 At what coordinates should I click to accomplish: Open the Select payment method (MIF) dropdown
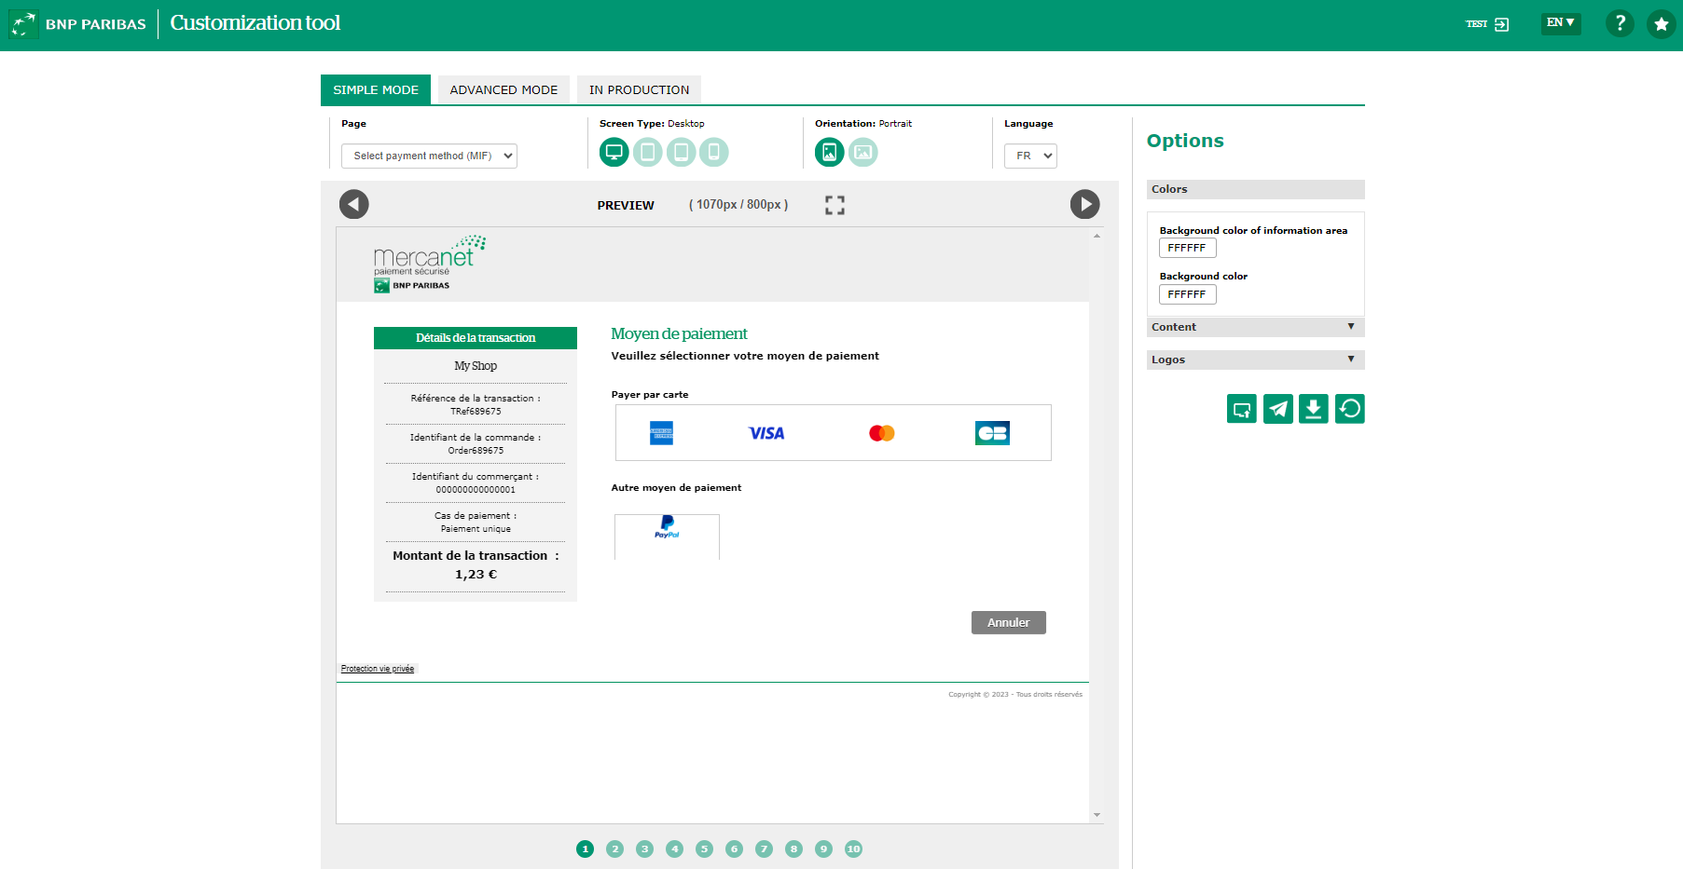429,156
